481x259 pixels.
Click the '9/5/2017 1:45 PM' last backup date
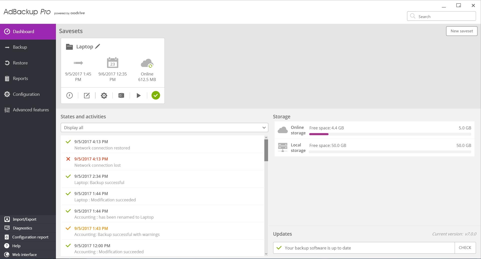(x=78, y=77)
